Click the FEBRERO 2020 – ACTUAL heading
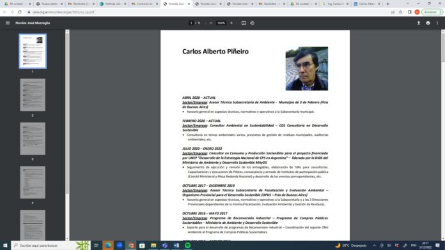This screenshot has width=445, height=250. click(201, 121)
